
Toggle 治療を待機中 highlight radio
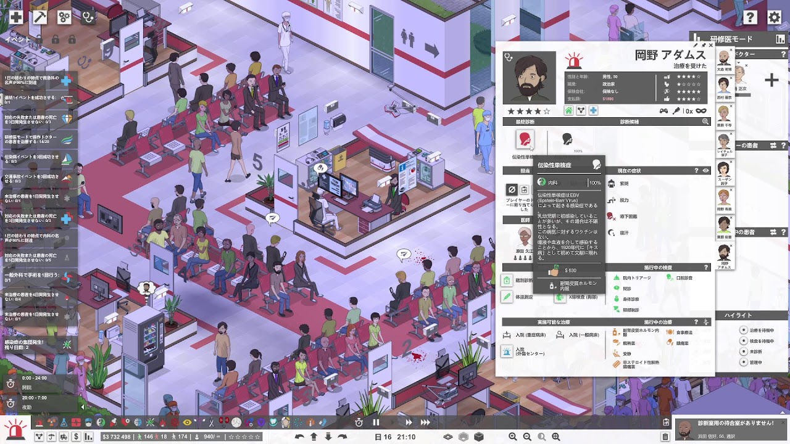743,331
